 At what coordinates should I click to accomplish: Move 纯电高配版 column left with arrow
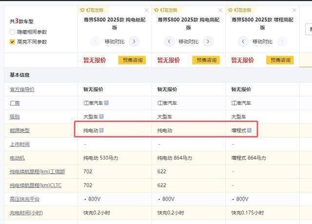[169, 42]
